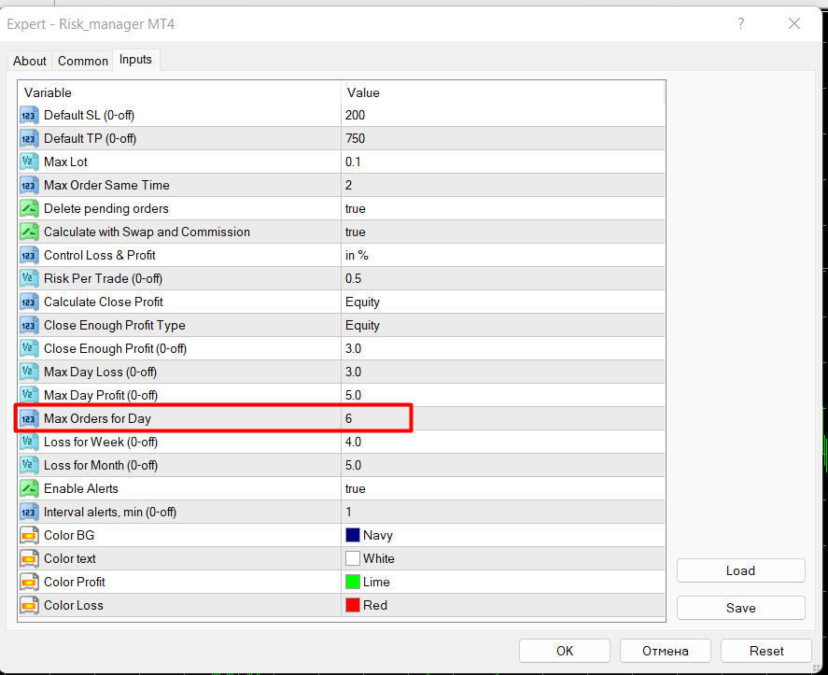Click the help question mark in title bar
The height and width of the screenshot is (675, 828).
coord(741,23)
